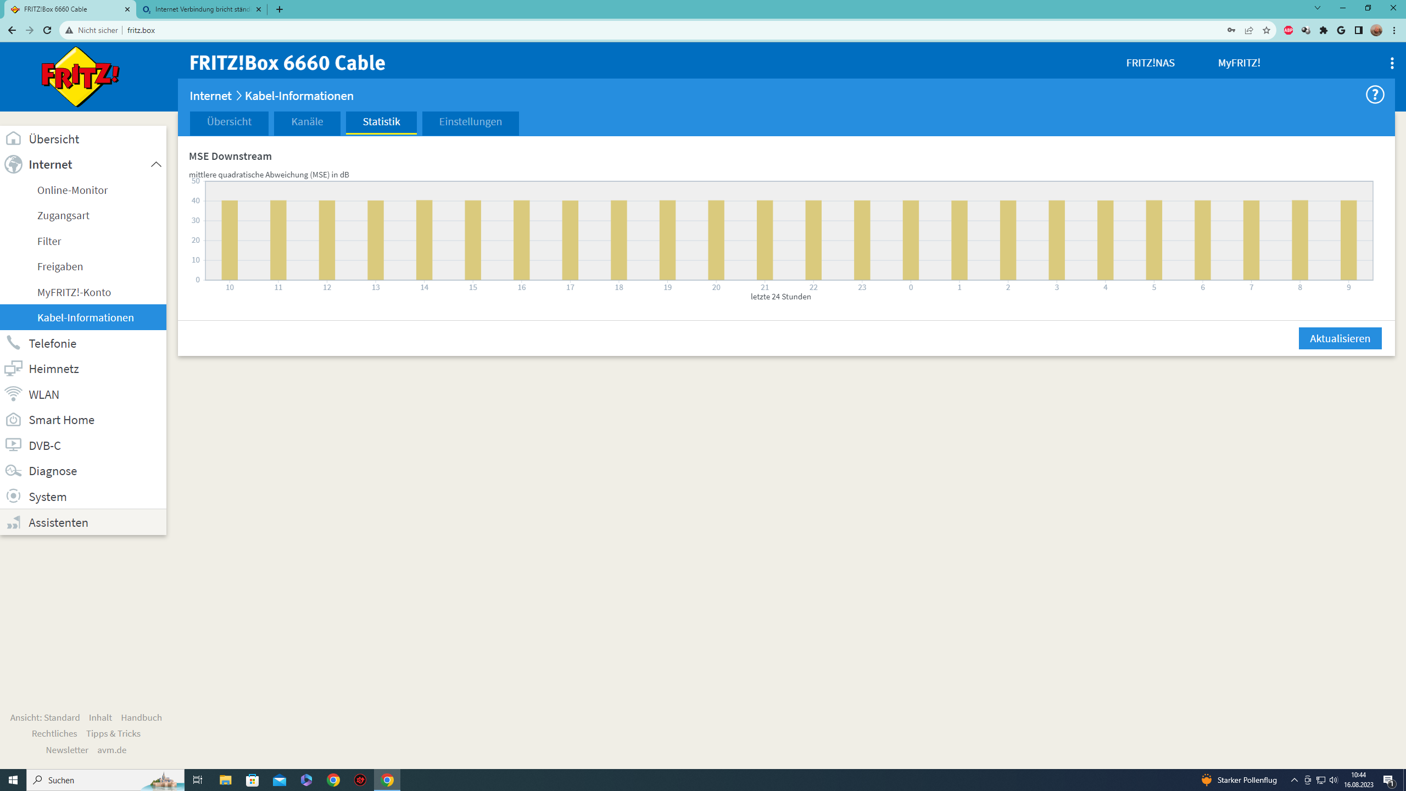Click the Aktualisieren button
Screen dimensions: 1406x791
(x=1340, y=338)
